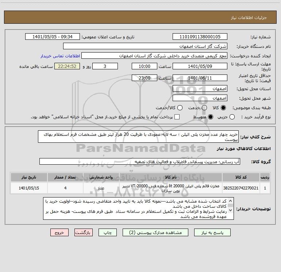Image resolution: width=281 pixels, height=272 pixels.
Task: Click the تعداد / مقدار column header
Action: pos(65,177)
